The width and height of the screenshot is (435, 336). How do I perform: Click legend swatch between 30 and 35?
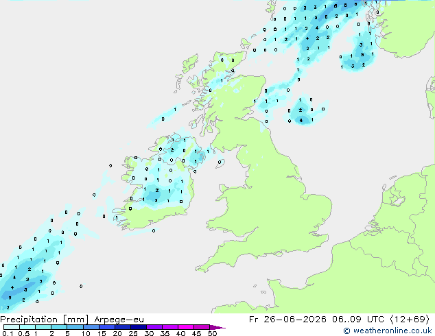[x=154, y=327]
